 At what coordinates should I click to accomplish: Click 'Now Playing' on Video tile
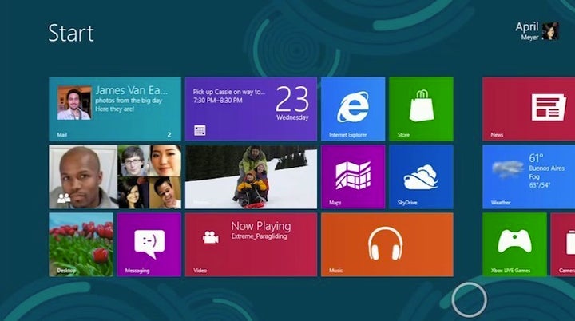coord(260,226)
